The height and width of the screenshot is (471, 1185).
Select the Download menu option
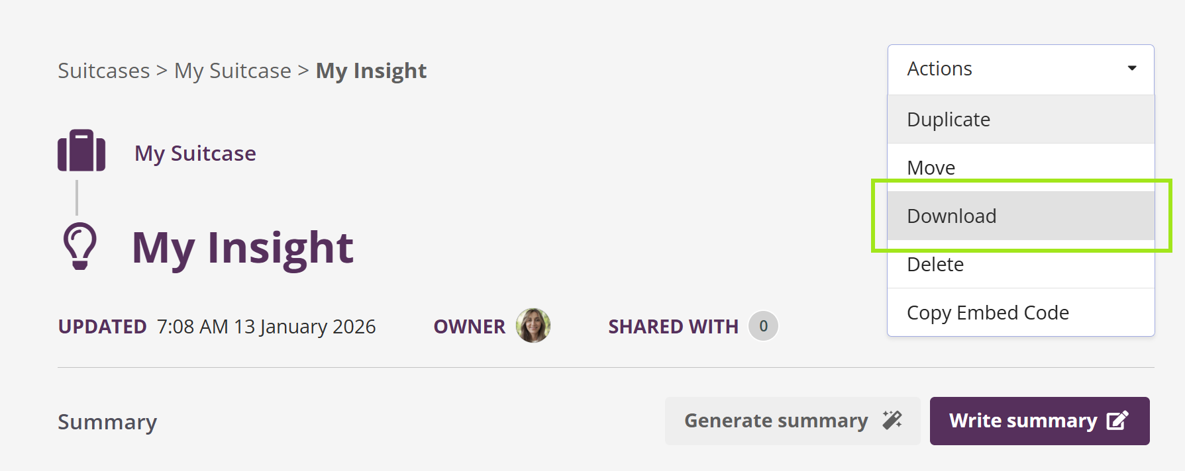[952, 216]
